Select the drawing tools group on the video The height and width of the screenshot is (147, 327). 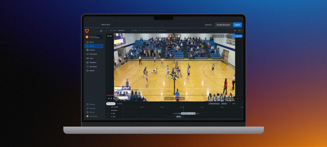218,36
